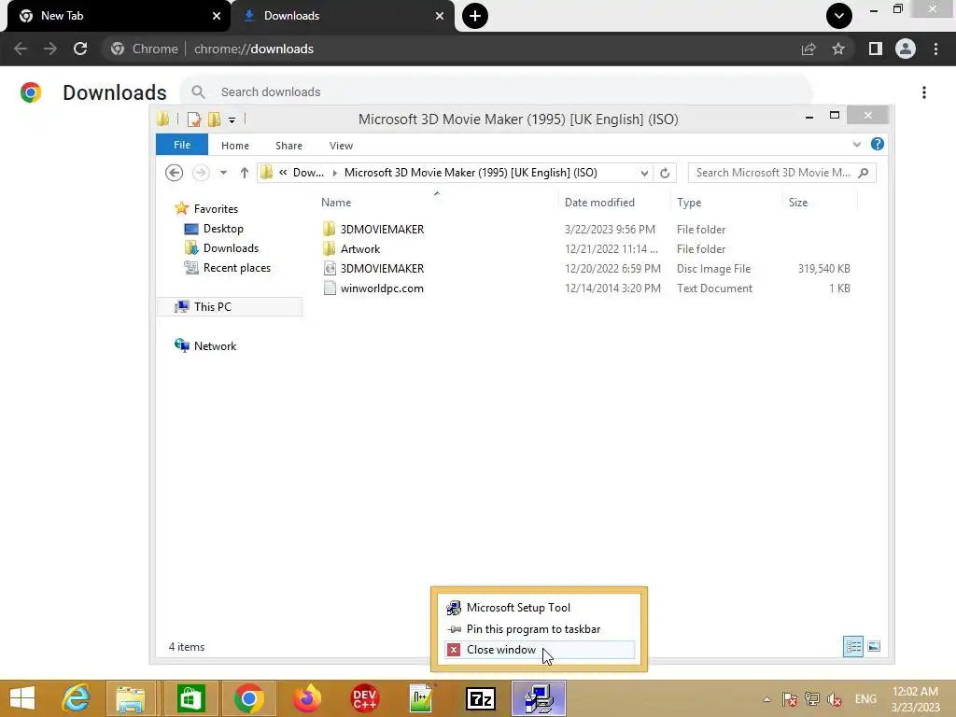Open 7-Zip from the taskbar
The image size is (956, 717).
481,698
